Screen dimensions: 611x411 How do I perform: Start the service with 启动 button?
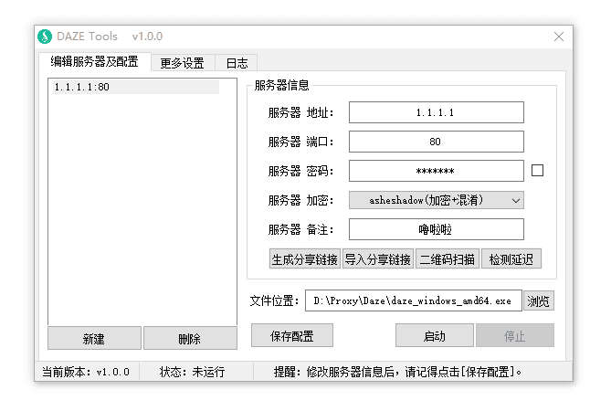(x=434, y=336)
